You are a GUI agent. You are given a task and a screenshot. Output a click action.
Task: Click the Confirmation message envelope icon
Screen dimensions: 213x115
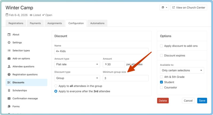9,98
